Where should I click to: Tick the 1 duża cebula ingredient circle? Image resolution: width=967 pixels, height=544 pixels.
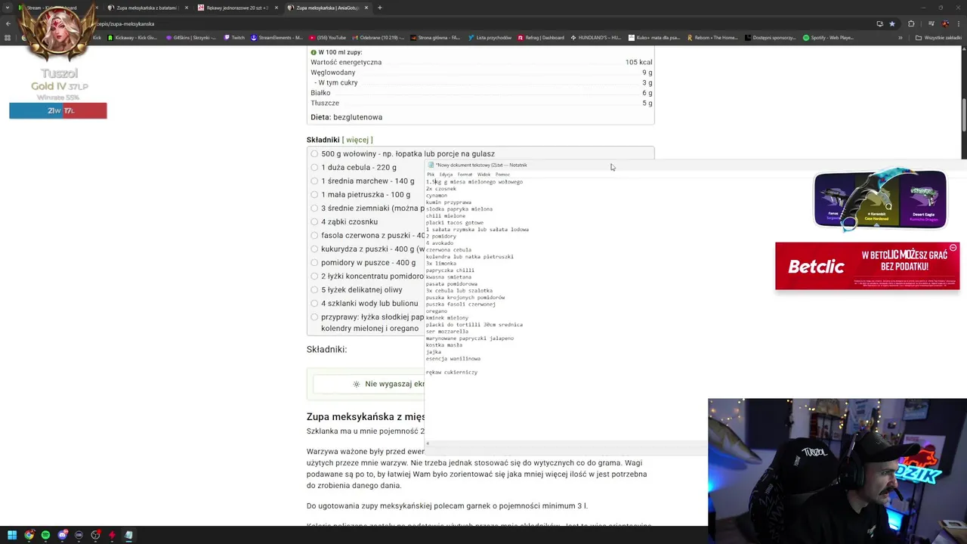pos(314,167)
